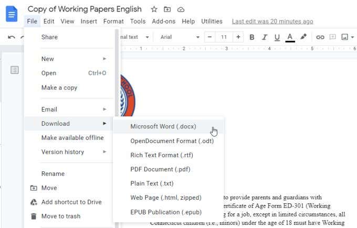
Task: Choose Open from the File menu
Action: (69, 73)
